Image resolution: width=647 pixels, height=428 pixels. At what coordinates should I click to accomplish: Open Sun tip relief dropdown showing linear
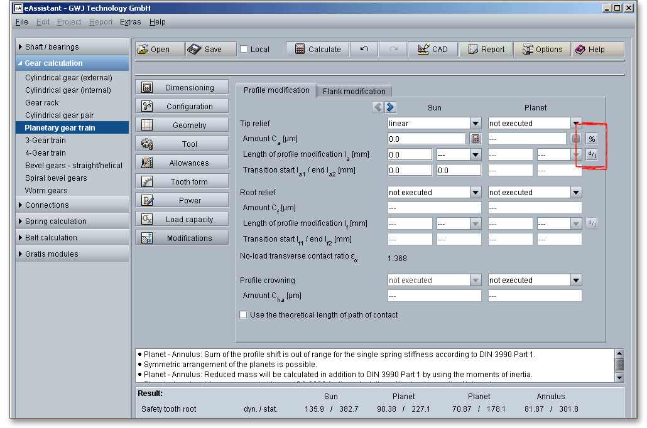tap(476, 124)
